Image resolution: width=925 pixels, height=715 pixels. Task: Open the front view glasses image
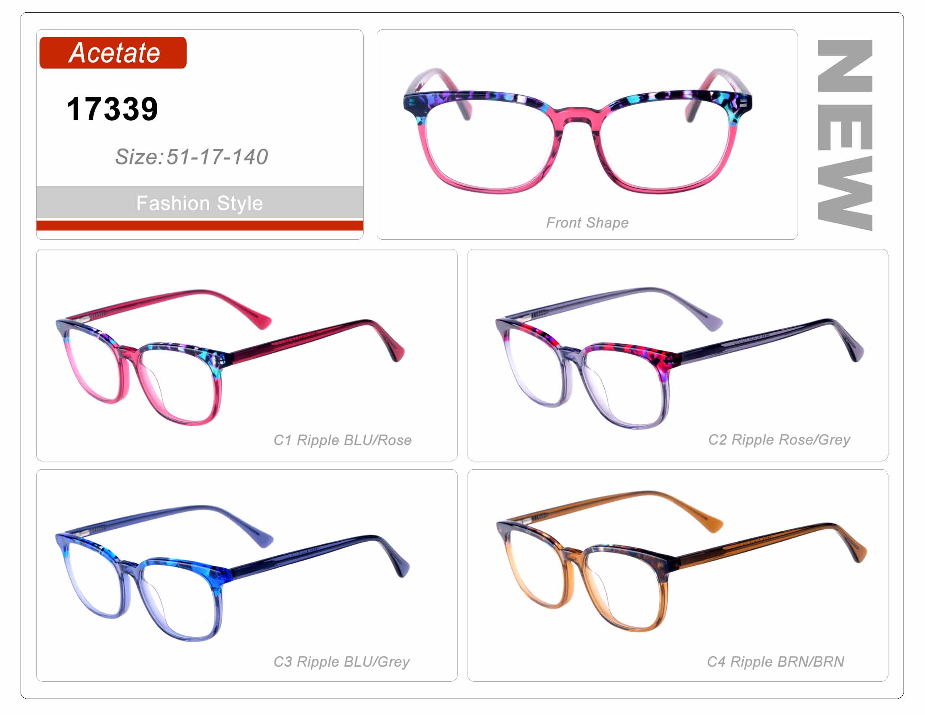pos(577,130)
